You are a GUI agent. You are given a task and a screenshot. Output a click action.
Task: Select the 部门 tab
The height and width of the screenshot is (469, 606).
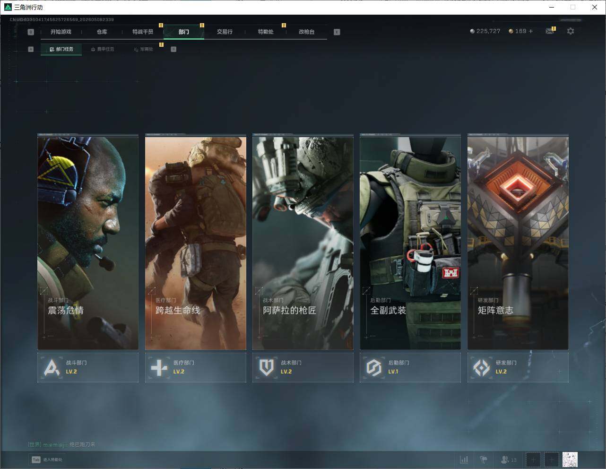point(184,32)
